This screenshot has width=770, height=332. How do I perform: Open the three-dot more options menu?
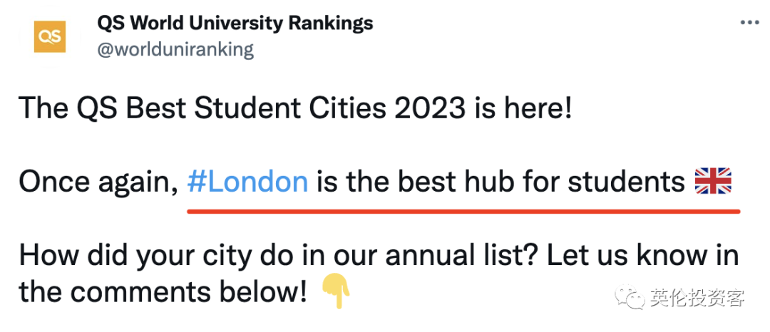click(x=749, y=23)
